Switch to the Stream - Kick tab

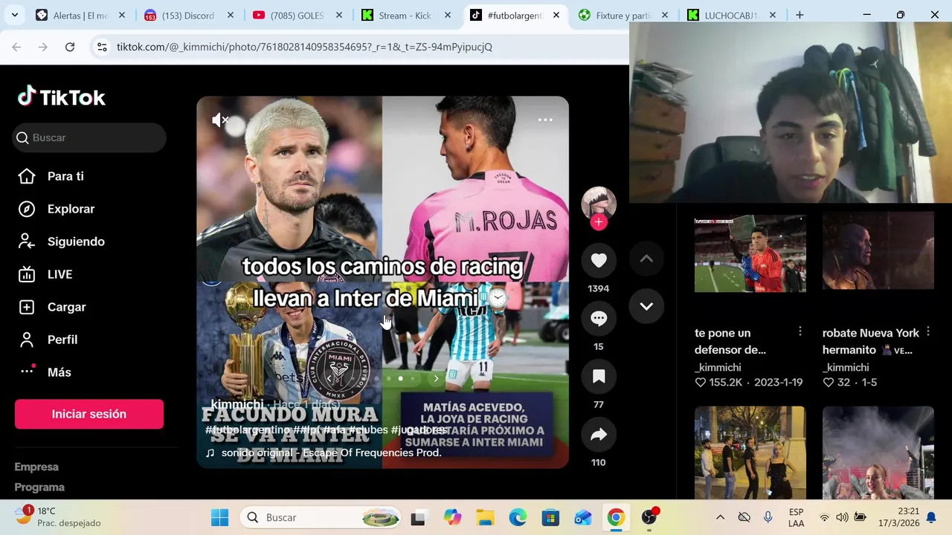(405, 15)
